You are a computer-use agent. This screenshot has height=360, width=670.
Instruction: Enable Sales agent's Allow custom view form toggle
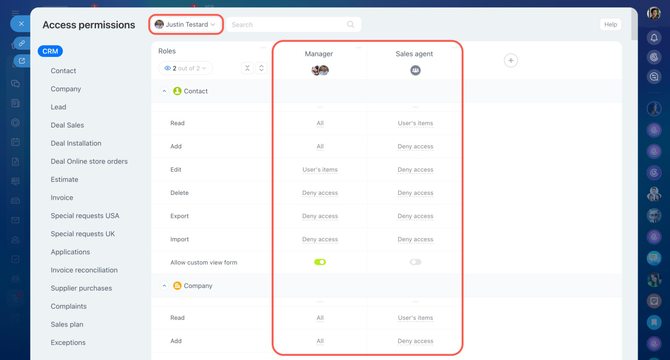415,262
